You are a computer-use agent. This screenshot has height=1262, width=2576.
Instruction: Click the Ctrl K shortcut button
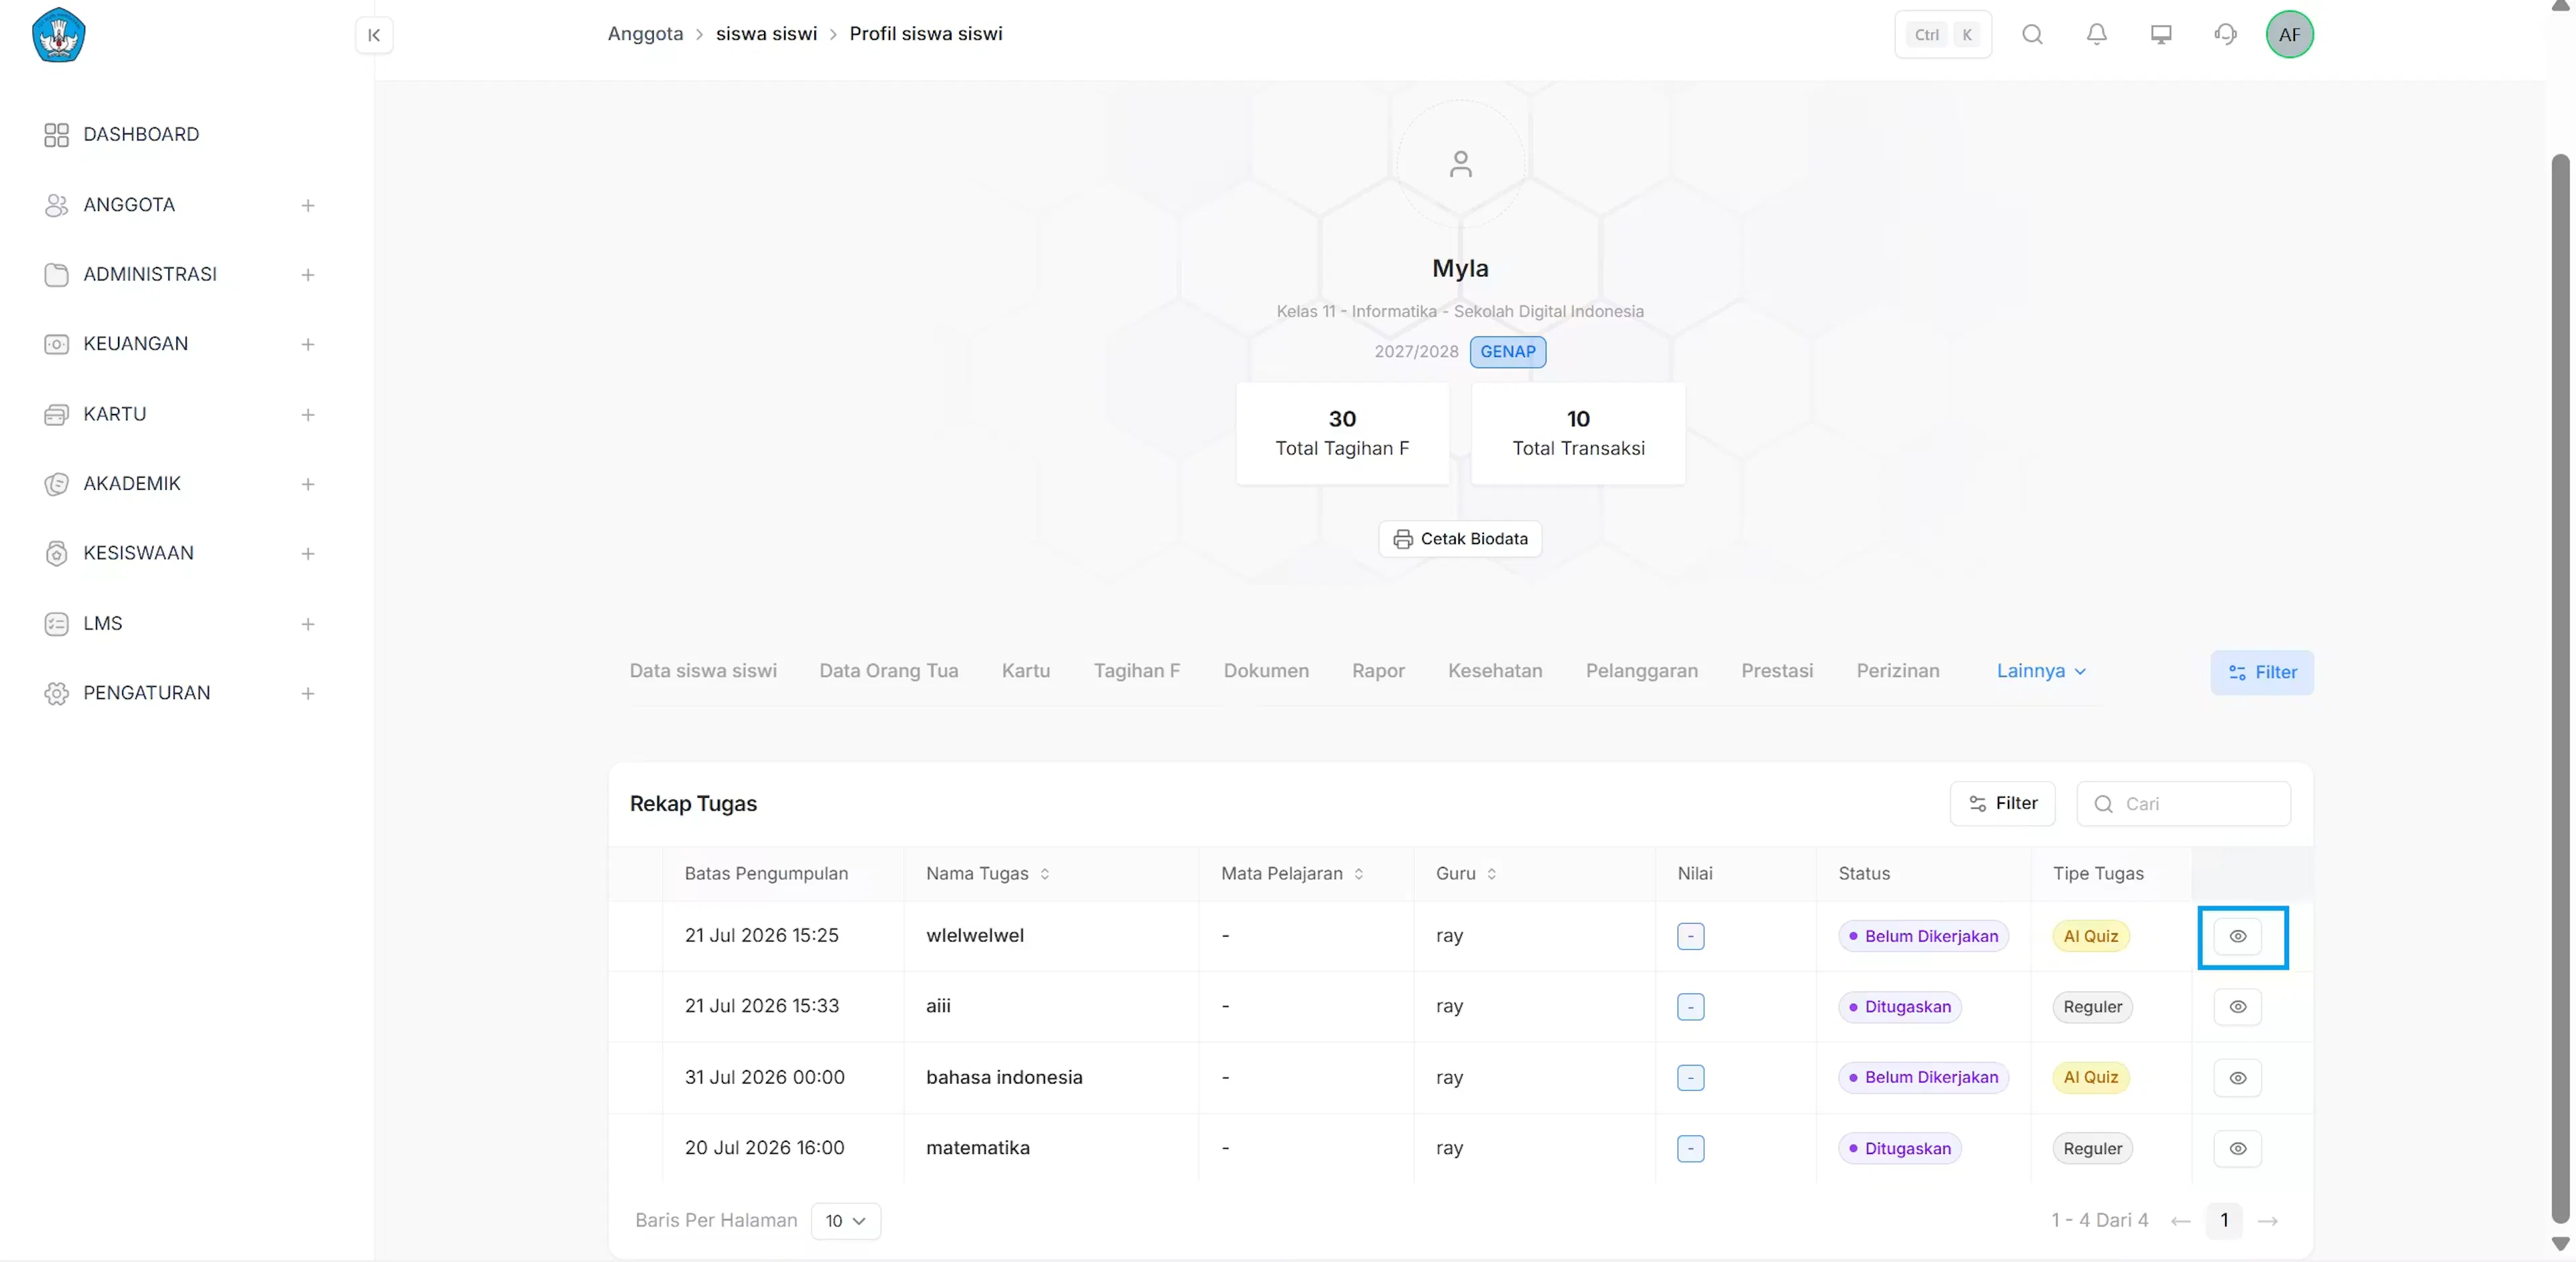tap(1942, 35)
